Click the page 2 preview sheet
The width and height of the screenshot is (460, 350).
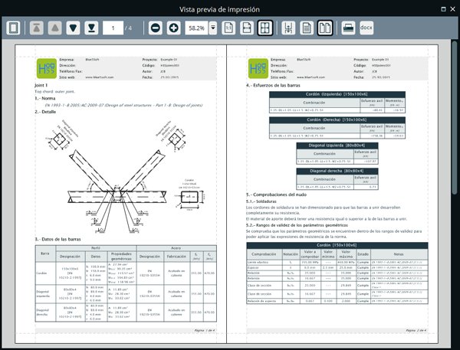333,194
